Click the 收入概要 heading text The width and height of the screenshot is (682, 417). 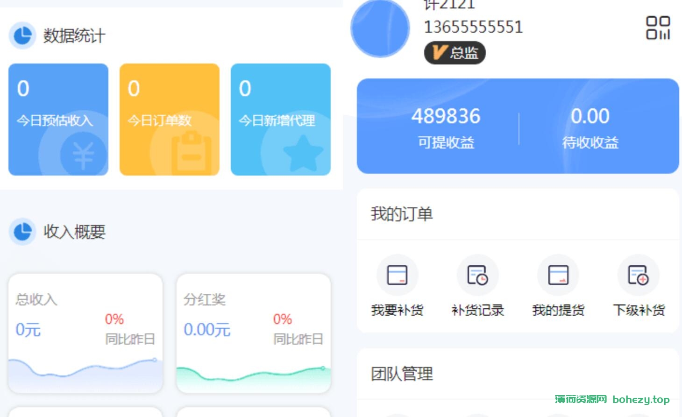[74, 232]
